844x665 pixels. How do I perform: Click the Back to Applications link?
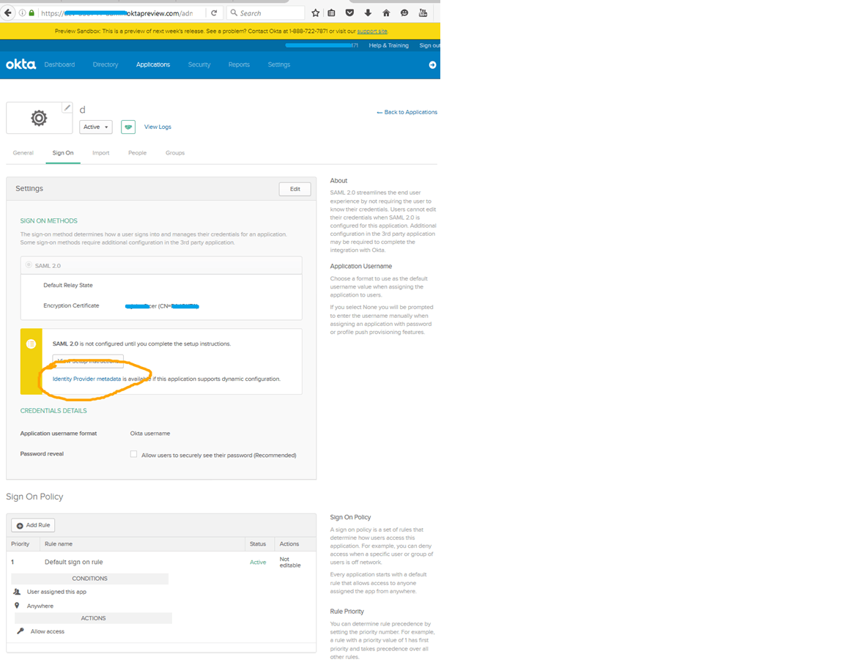click(x=407, y=113)
